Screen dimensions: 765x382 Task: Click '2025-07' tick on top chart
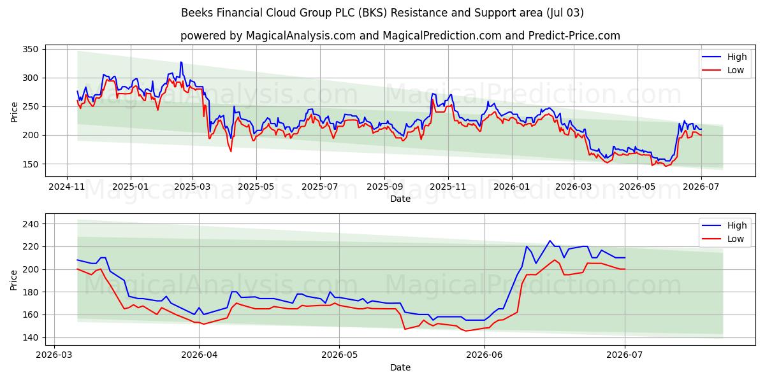pyautogui.click(x=319, y=187)
